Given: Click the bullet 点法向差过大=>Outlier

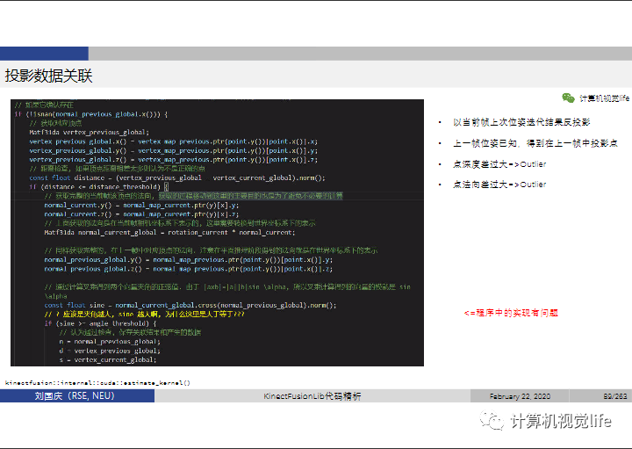Looking at the screenshot, I should click(499, 185).
